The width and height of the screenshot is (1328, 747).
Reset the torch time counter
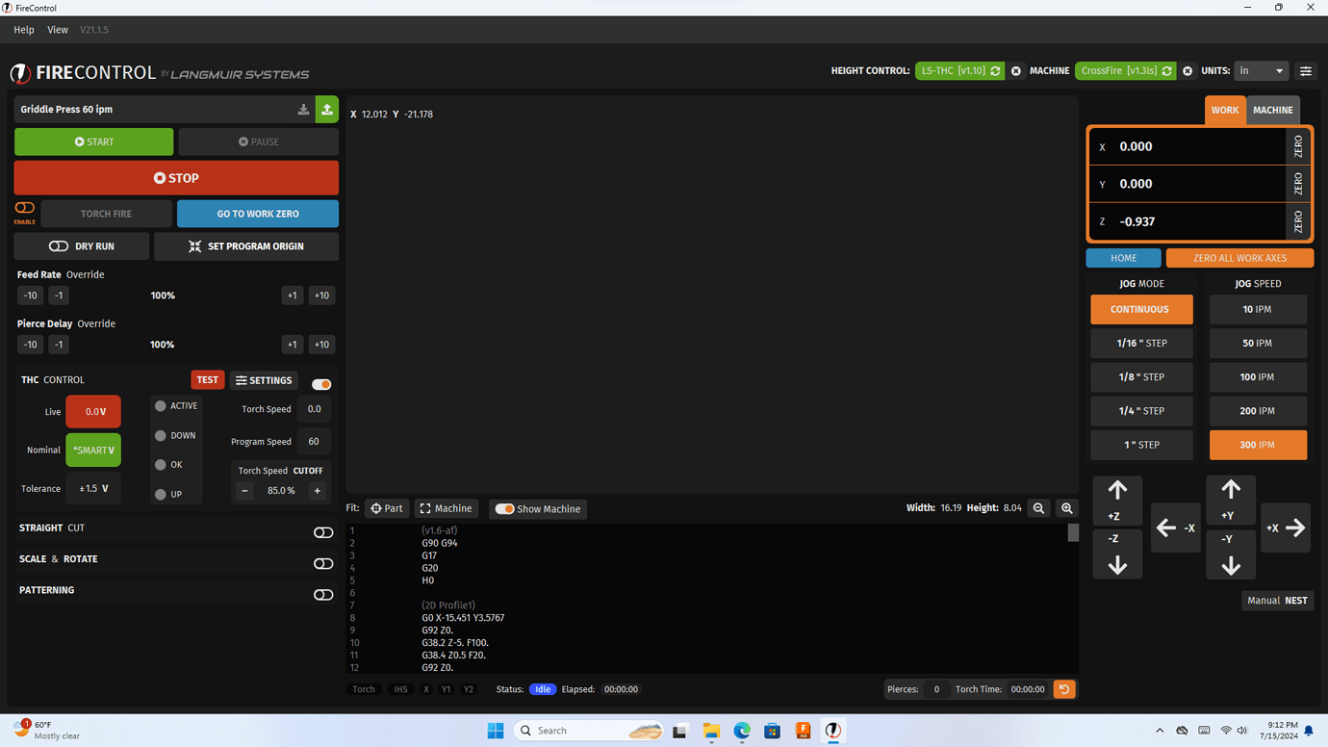(1064, 688)
